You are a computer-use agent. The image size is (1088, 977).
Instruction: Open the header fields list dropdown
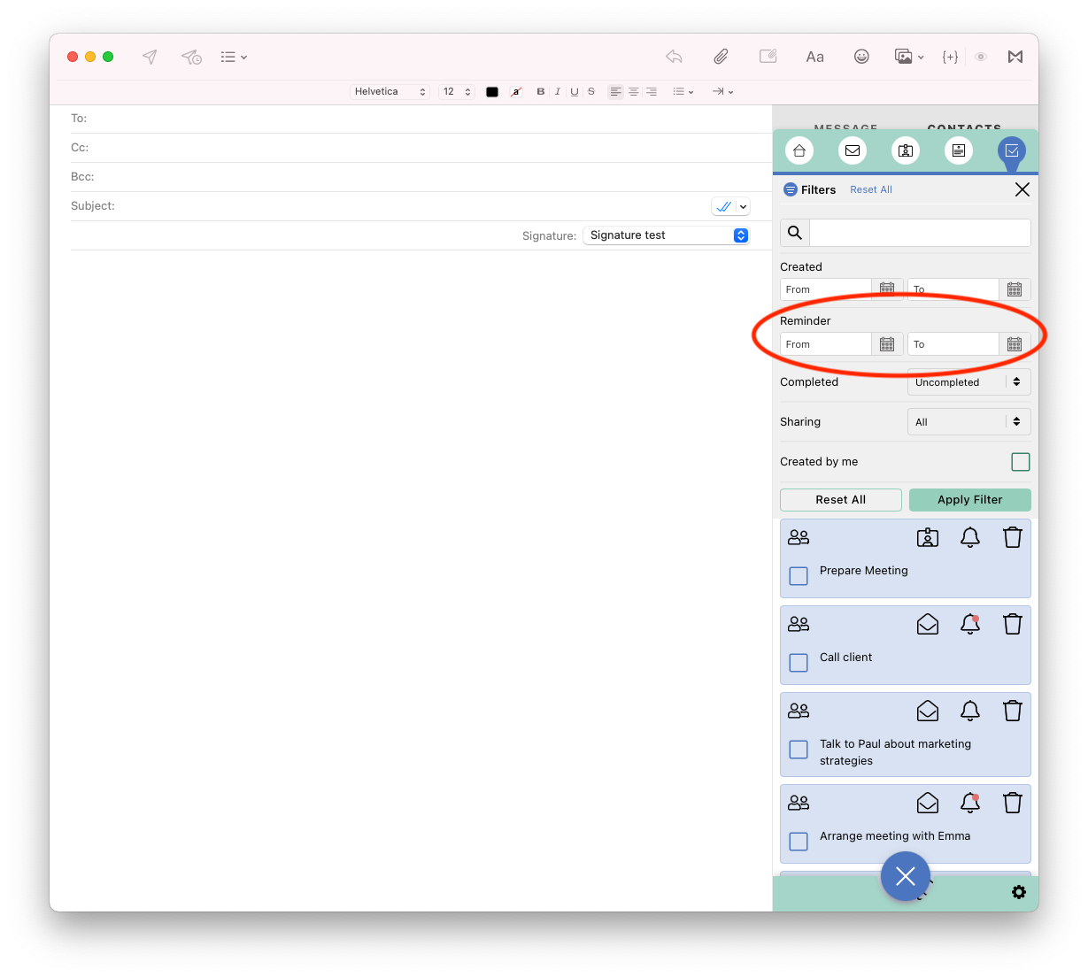[x=234, y=57]
